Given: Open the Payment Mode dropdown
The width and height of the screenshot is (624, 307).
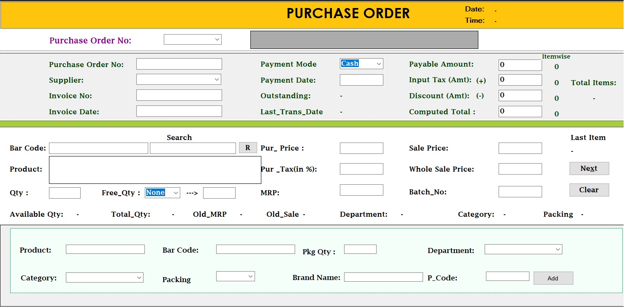Looking at the screenshot, I should [x=361, y=64].
